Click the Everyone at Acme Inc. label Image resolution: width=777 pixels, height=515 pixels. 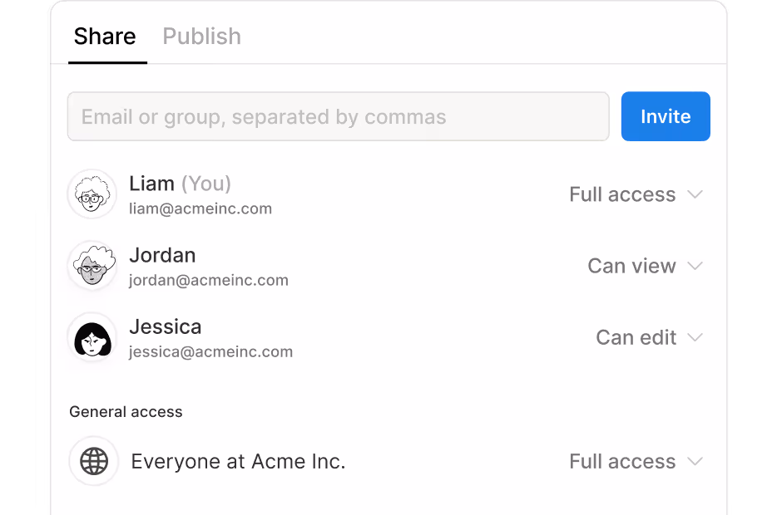pos(238,461)
